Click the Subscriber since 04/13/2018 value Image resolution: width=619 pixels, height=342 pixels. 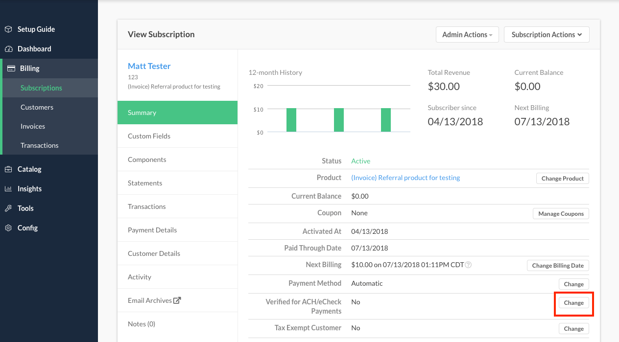coord(455,122)
